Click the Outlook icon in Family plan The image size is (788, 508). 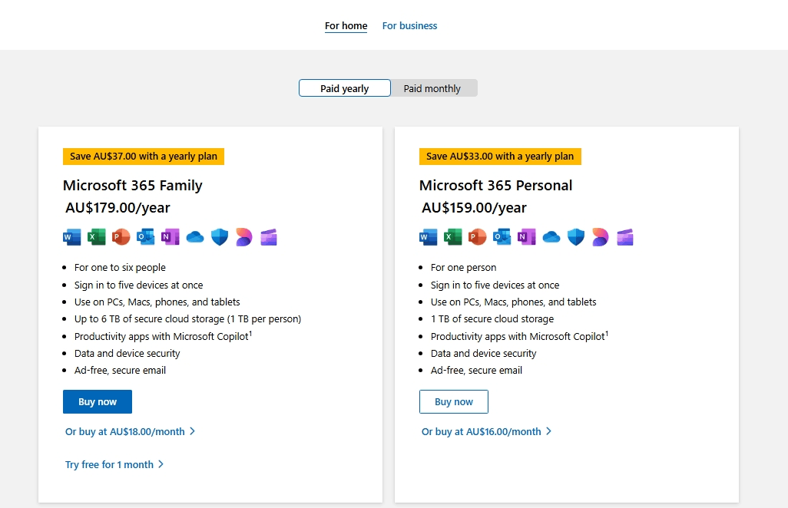[x=146, y=237]
